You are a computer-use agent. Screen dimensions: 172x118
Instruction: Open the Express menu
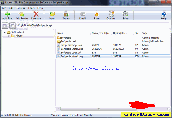tap(21, 8)
